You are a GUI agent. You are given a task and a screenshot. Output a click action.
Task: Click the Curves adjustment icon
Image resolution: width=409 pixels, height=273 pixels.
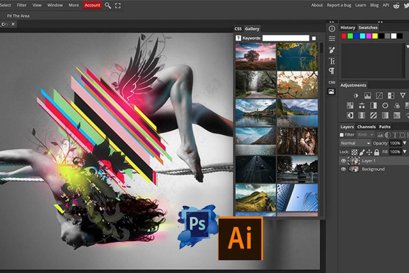pos(379,95)
